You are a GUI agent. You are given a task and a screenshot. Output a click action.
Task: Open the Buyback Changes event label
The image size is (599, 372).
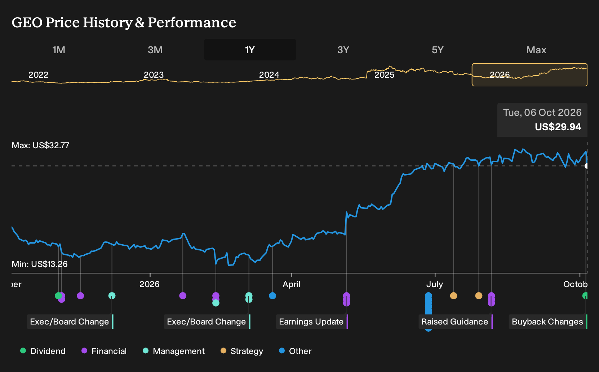tap(548, 322)
